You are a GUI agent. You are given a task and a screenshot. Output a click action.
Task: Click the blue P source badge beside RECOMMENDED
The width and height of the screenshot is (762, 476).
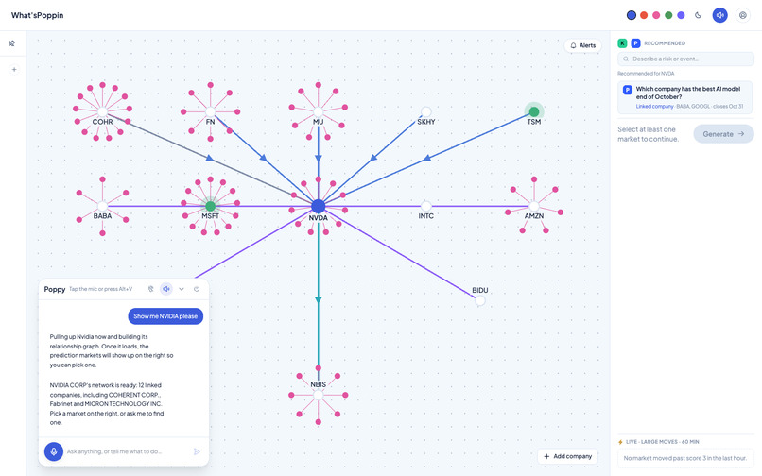click(635, 43)
